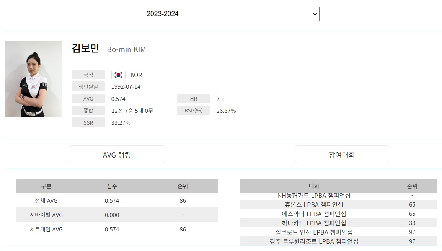Click the BSP value 26.67%
The image size is (442, 251).
[226, 111]
